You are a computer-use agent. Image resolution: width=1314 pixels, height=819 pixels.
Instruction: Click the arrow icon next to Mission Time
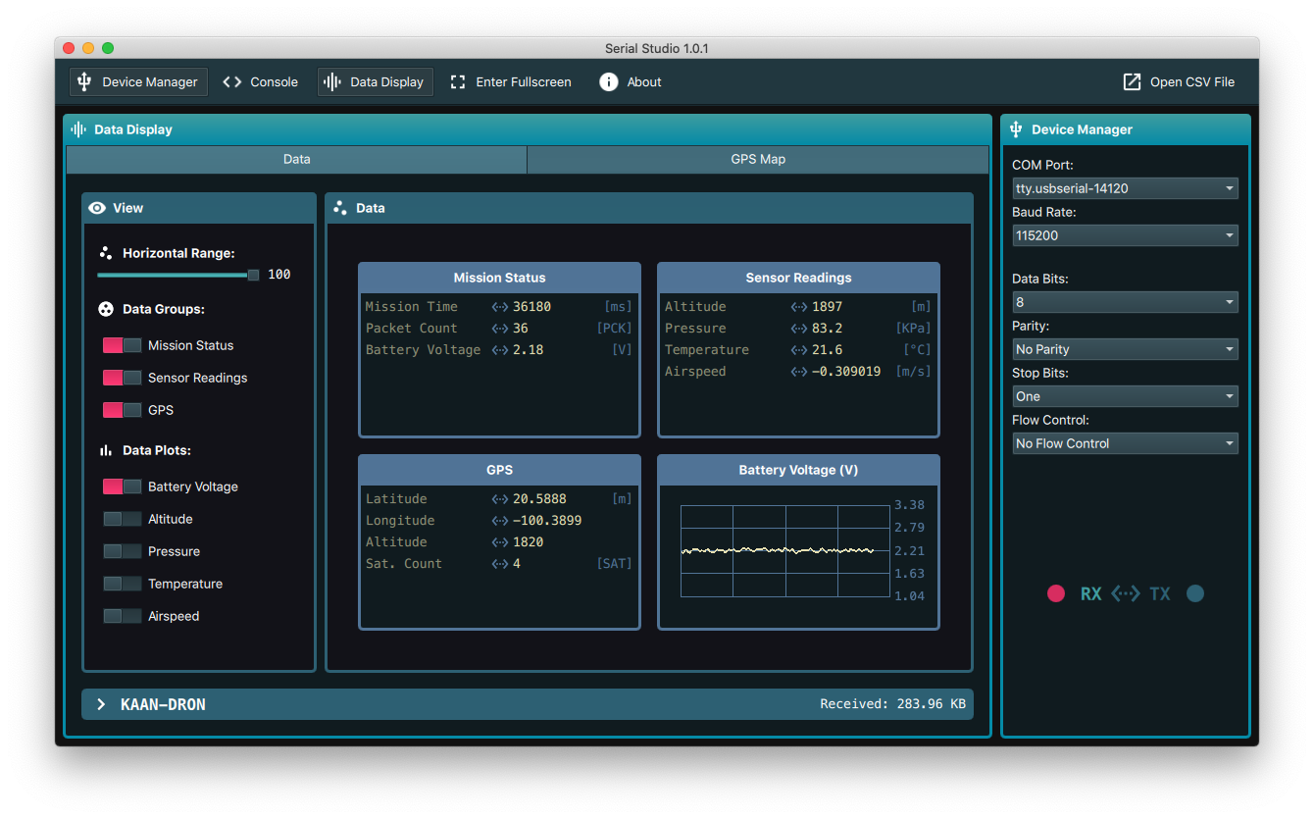[x=500, y=307]
